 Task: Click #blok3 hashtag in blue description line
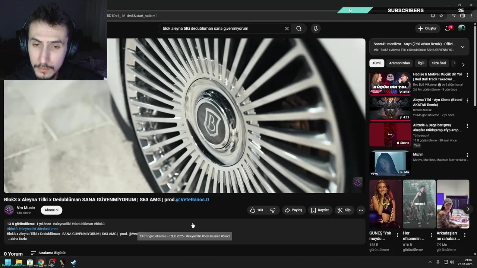click(x=12, y=229)
